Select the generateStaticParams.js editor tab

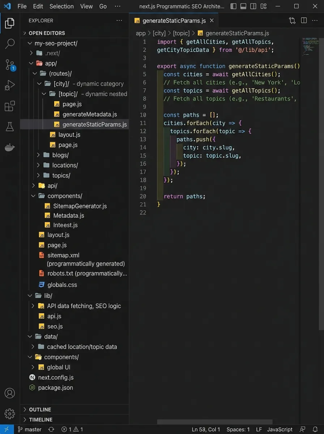pos(174,20)
